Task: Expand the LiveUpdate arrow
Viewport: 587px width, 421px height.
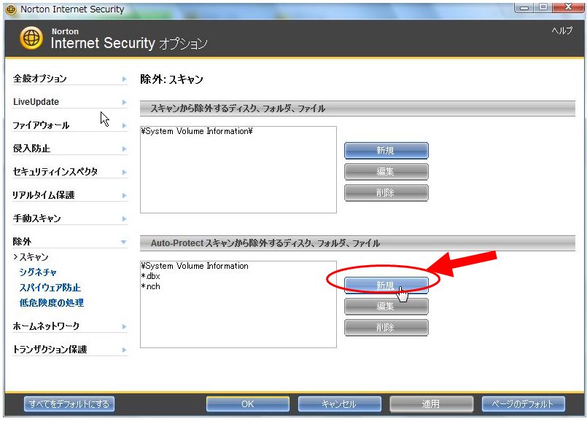Action: click(x=124, y=102)
